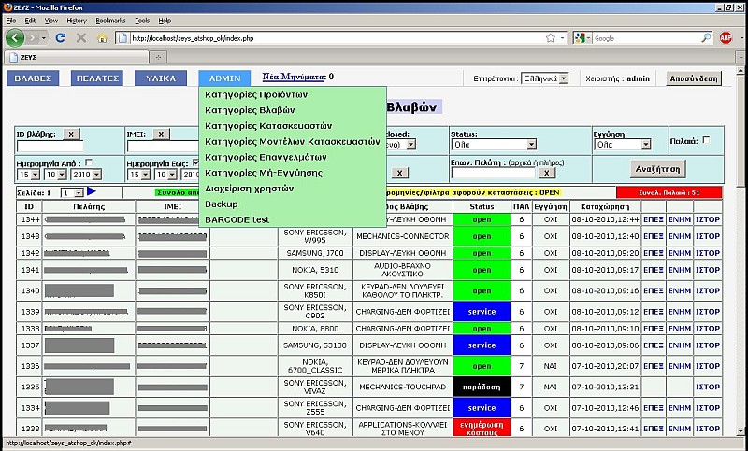Image resolution: width=748 pixels, height=451 pixels.
Task: Expand the back/forward history dropdown arrow
Action: point(44,37)
